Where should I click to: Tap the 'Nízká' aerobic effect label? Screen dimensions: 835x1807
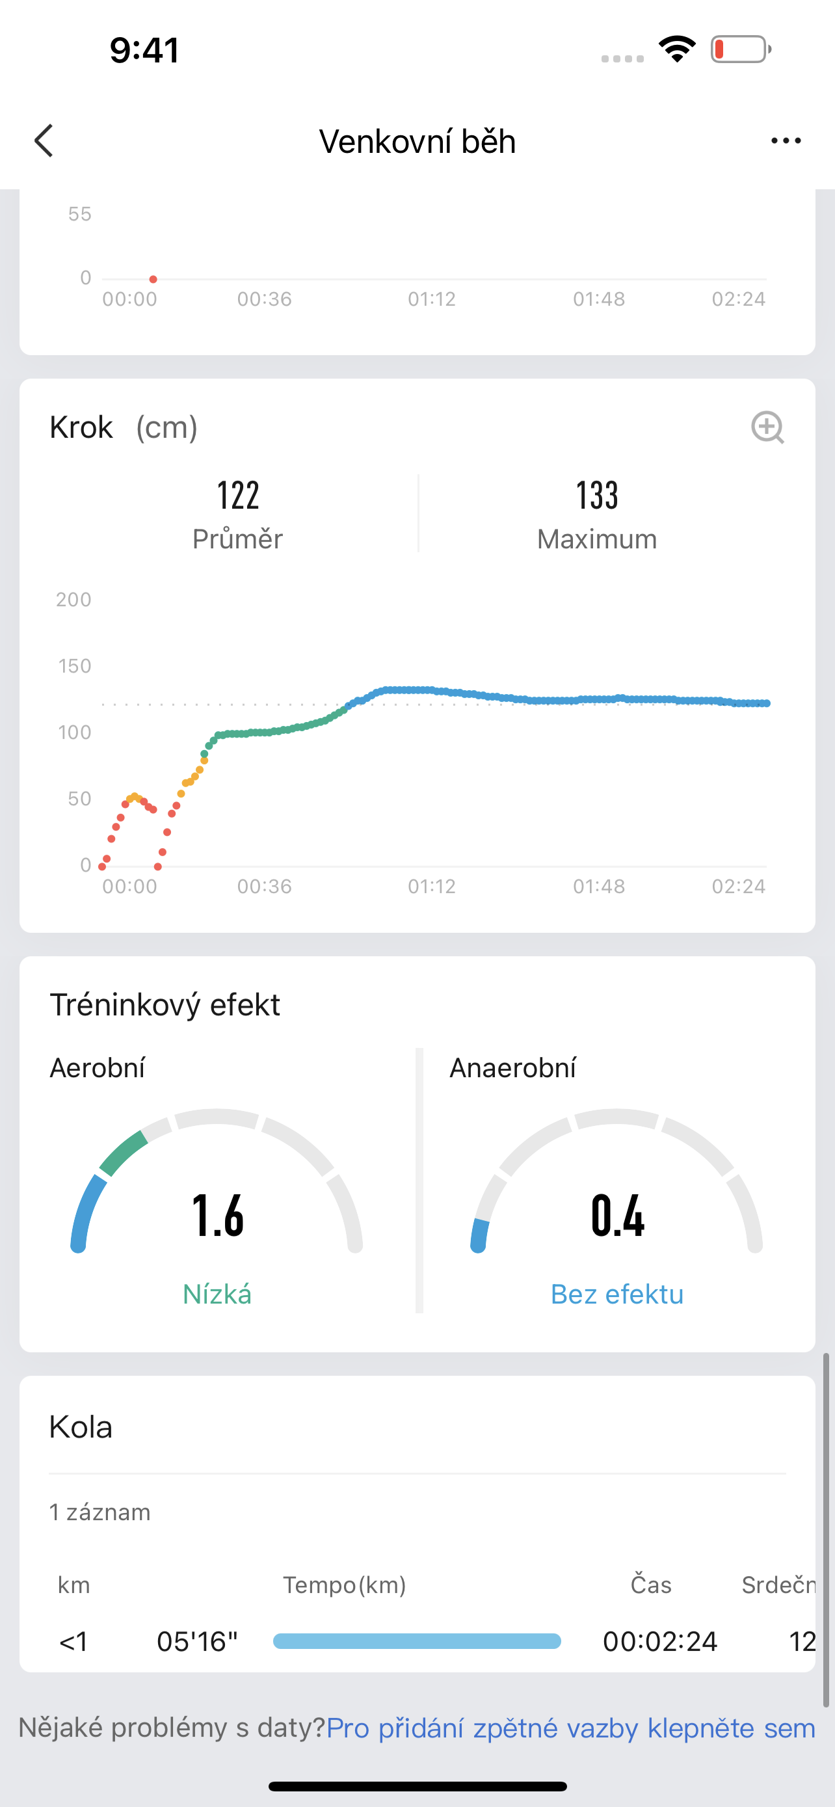pos(217,1294)
